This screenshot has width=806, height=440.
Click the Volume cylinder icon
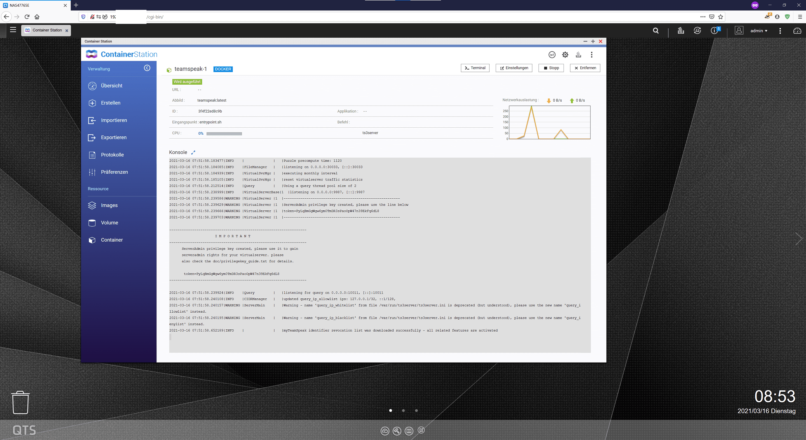pyautogui.click(x=92, y=223)
